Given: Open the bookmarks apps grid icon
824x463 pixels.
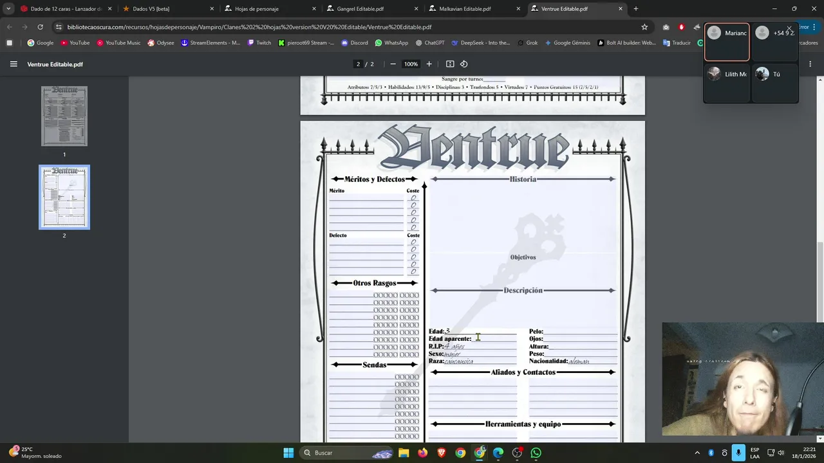Looking at the screenshot, I should point(9,43).
